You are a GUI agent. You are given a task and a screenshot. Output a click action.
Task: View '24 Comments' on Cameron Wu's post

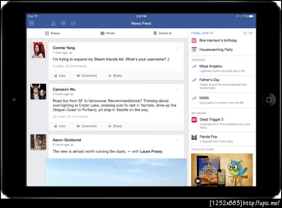pyautogui.click(x=78, y=117)
